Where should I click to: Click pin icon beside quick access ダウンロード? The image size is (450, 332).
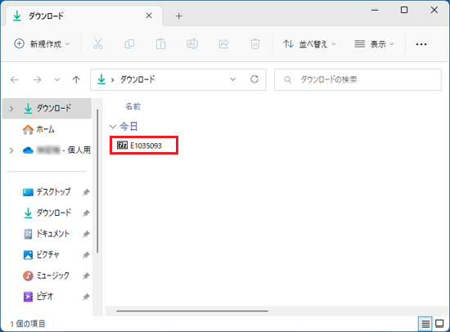click(x=86, y=213)
